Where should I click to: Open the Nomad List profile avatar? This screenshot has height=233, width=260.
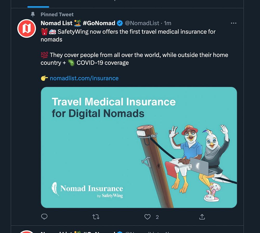(26, 29)
